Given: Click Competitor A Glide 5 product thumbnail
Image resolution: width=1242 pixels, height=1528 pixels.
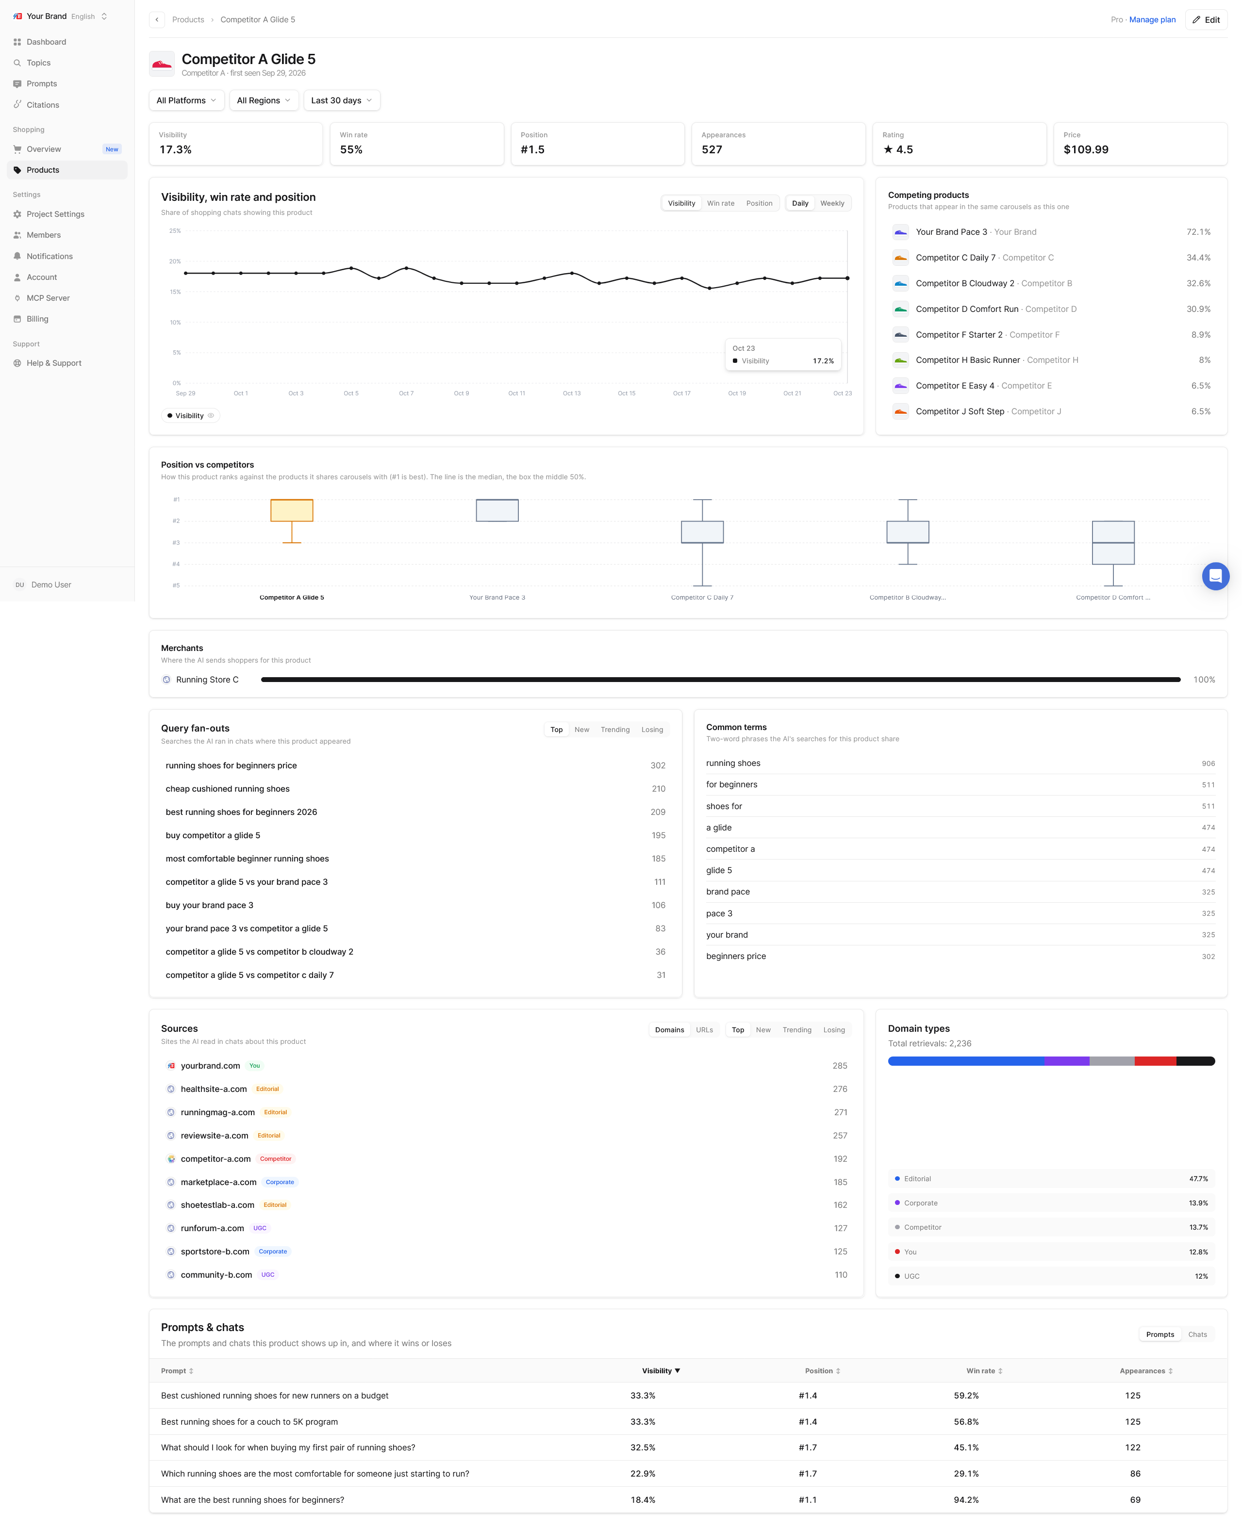Looking at the screenshot, I should [162, 65].
